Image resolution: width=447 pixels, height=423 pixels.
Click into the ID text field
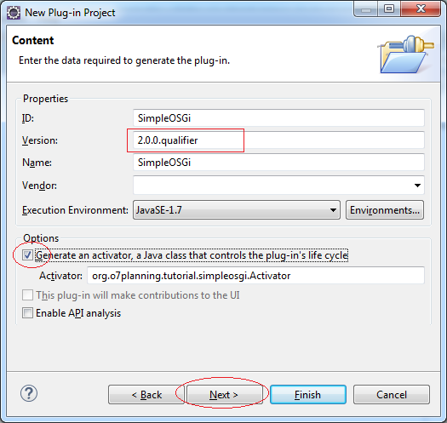click(x=278, y=117)
